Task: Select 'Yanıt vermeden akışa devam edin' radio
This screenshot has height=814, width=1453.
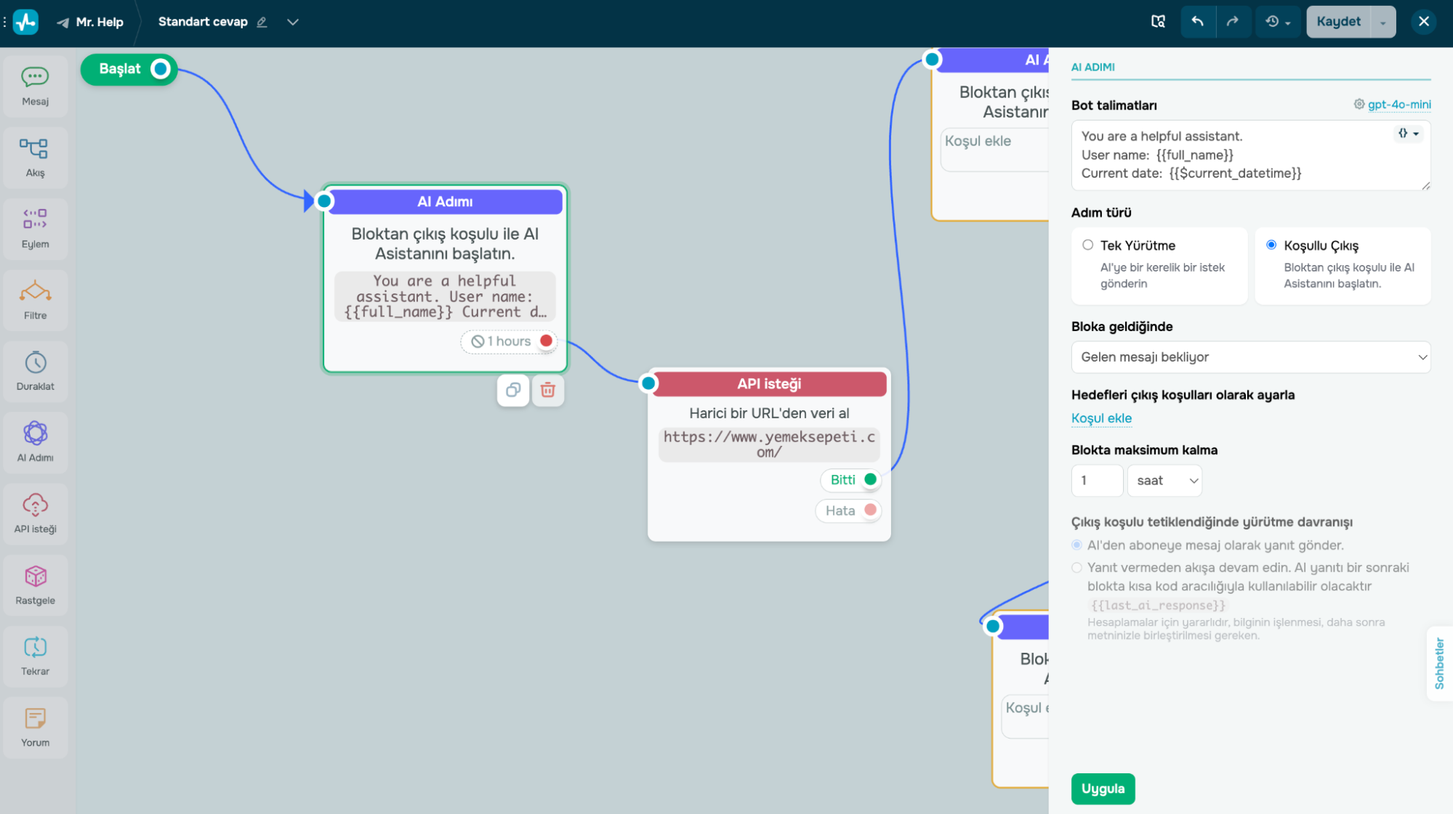Action: pyautogui.click(x=1076, y=568)
